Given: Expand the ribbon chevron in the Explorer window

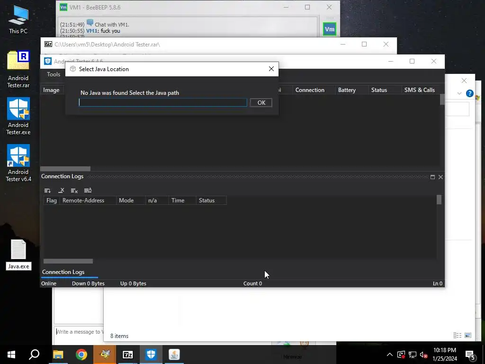Looking at the screenshot, I should tap(459, 93).
